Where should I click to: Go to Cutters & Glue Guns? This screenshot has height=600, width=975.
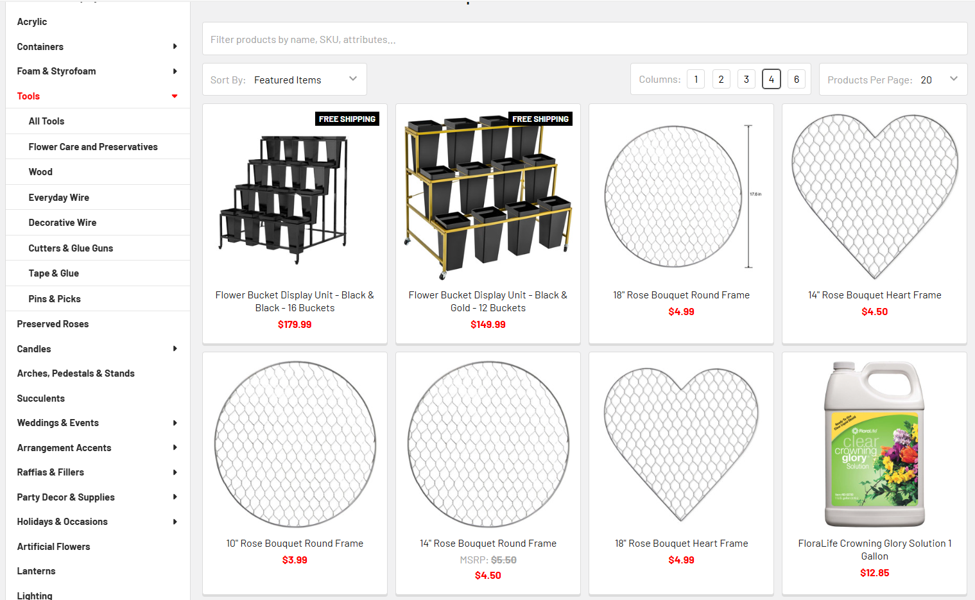[71, 248]
